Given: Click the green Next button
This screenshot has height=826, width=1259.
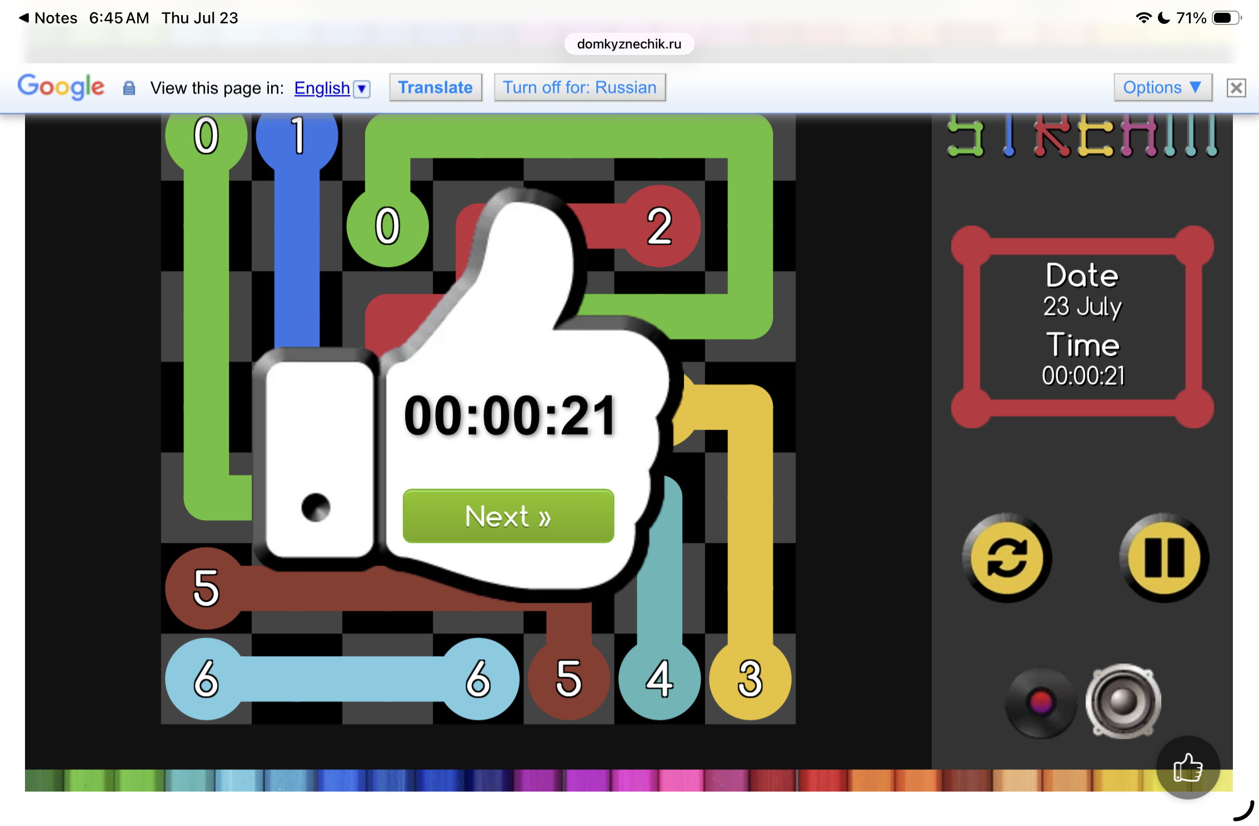Looking at the screenshot, I should pos(508,516).
